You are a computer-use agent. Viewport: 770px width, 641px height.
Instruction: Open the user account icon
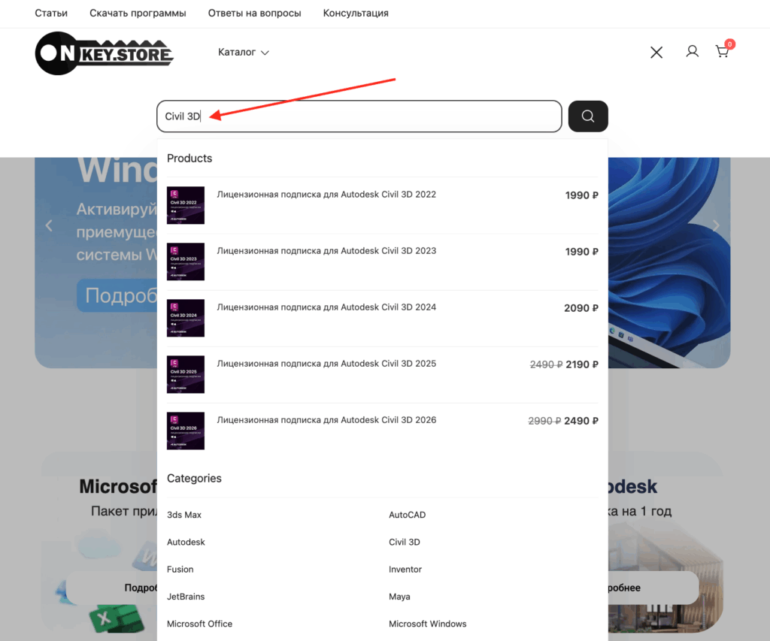[x=692, y=52]
